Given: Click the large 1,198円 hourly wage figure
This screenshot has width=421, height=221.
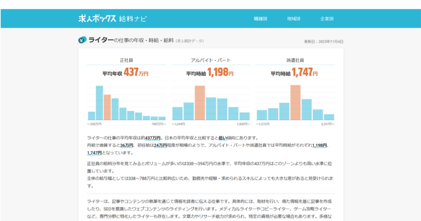Looking at the screenshot, I should point(220,73).
